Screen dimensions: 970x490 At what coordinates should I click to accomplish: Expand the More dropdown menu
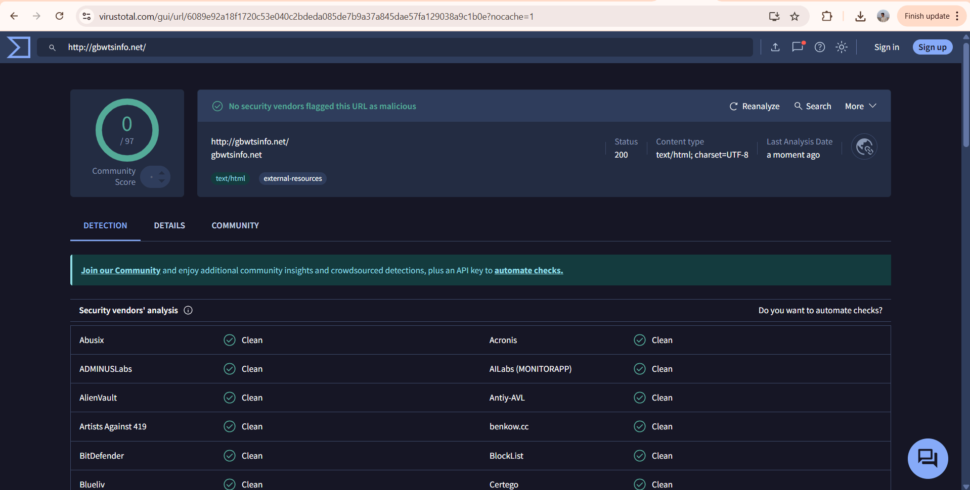pyautogui.click(x=861, y=106)
